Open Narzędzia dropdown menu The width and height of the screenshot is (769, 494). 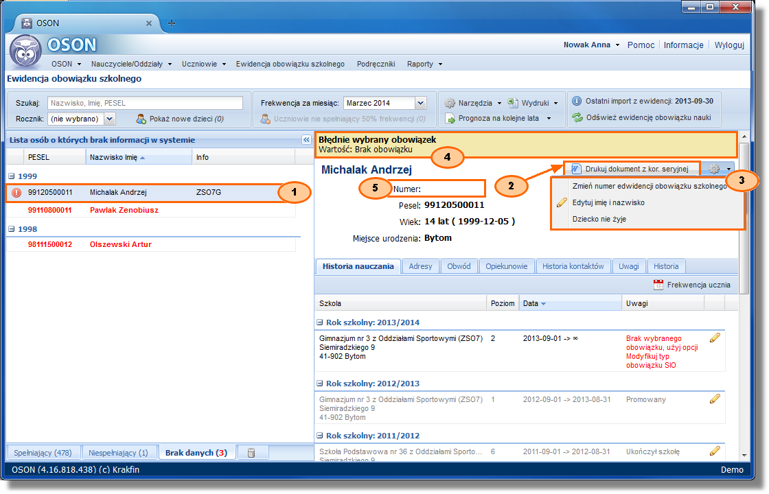pos(474,103)
